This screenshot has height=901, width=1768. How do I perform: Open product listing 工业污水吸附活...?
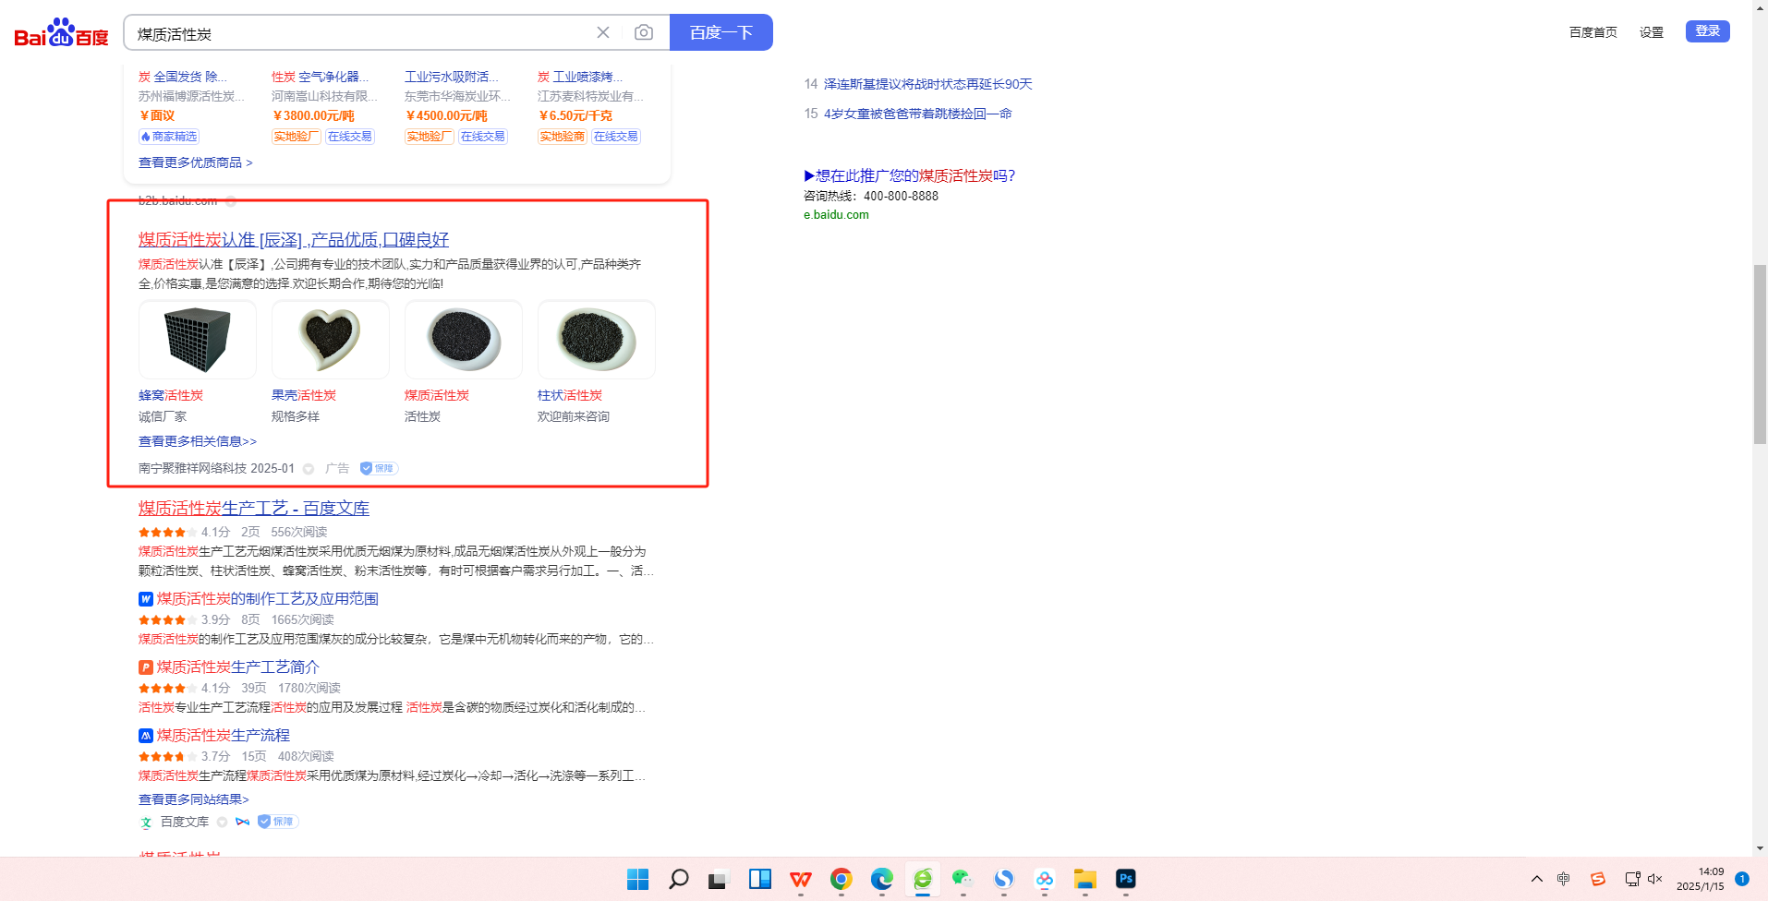click(452, 77)
